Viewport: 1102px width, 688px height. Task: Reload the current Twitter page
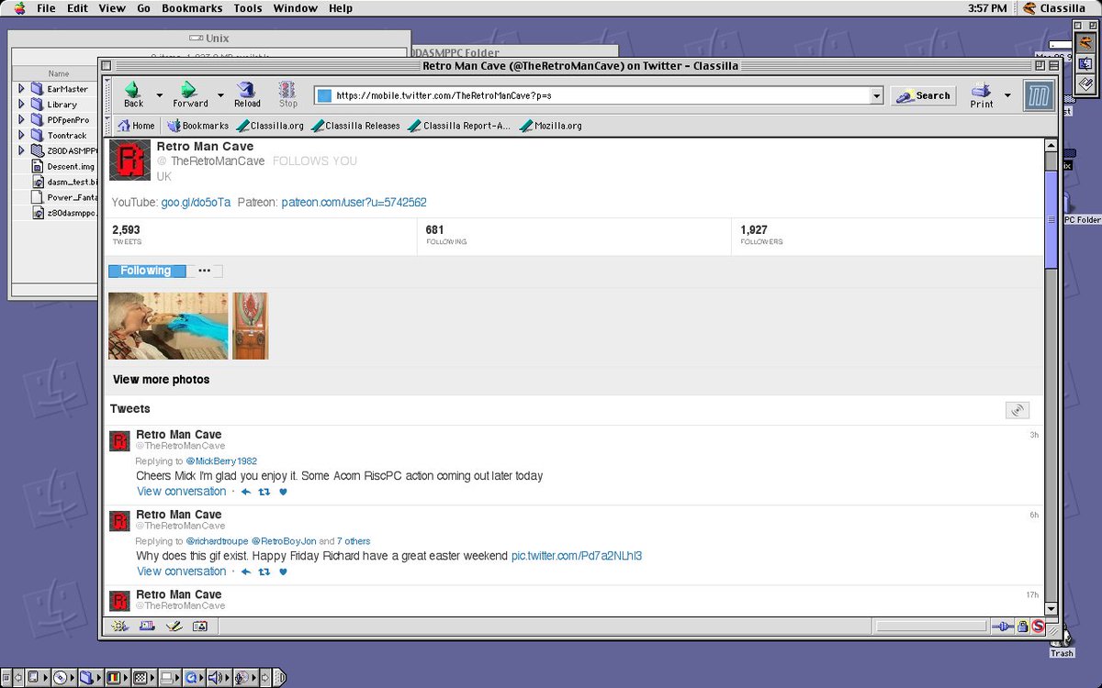[246, 92]
